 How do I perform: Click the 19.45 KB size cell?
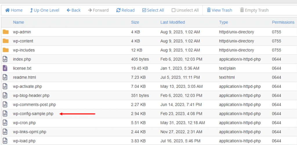pyautogui.click(x=140, y=68)
